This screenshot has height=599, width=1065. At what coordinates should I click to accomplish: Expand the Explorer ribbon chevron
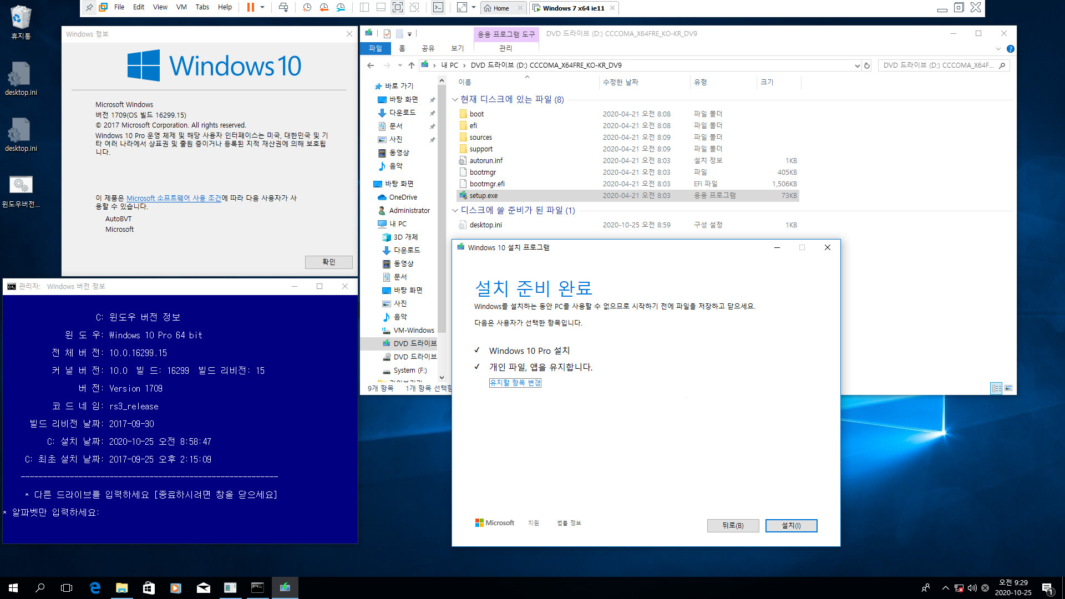pos(998,49)
